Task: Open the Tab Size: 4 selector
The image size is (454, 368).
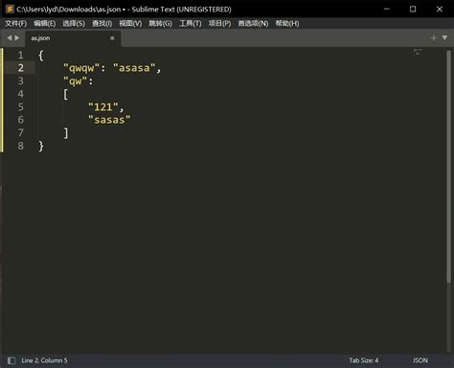Action: click(x=364, y=360)
